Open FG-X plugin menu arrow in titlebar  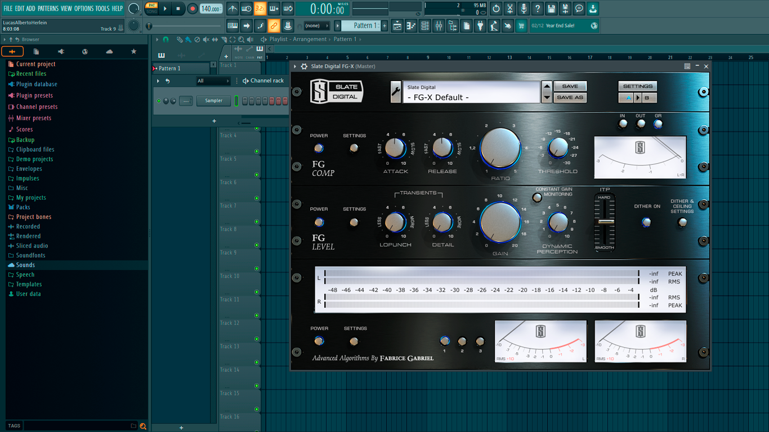pyautogui.click(x=296, y=66)
